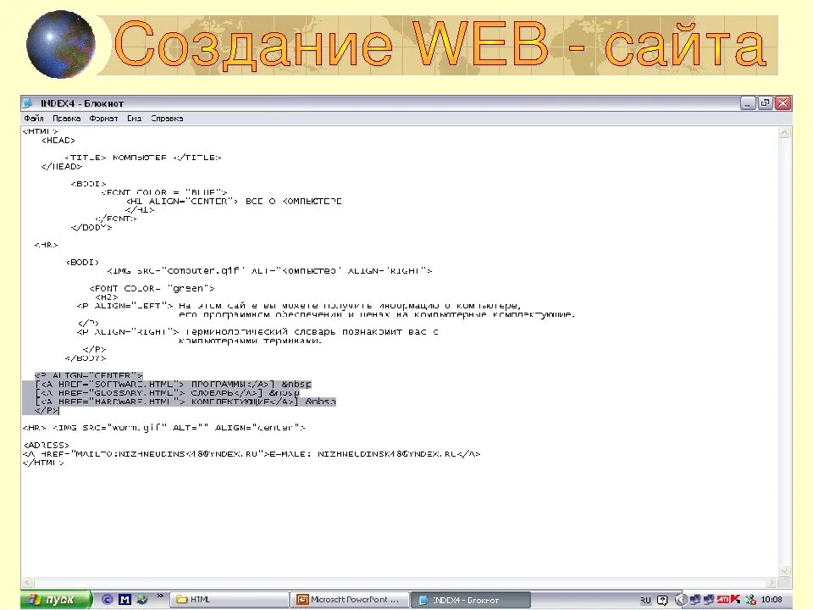Click the FONT COLOR="green" line
The width and height of the screenshot is (813, 610).
(x=152, y=288)
